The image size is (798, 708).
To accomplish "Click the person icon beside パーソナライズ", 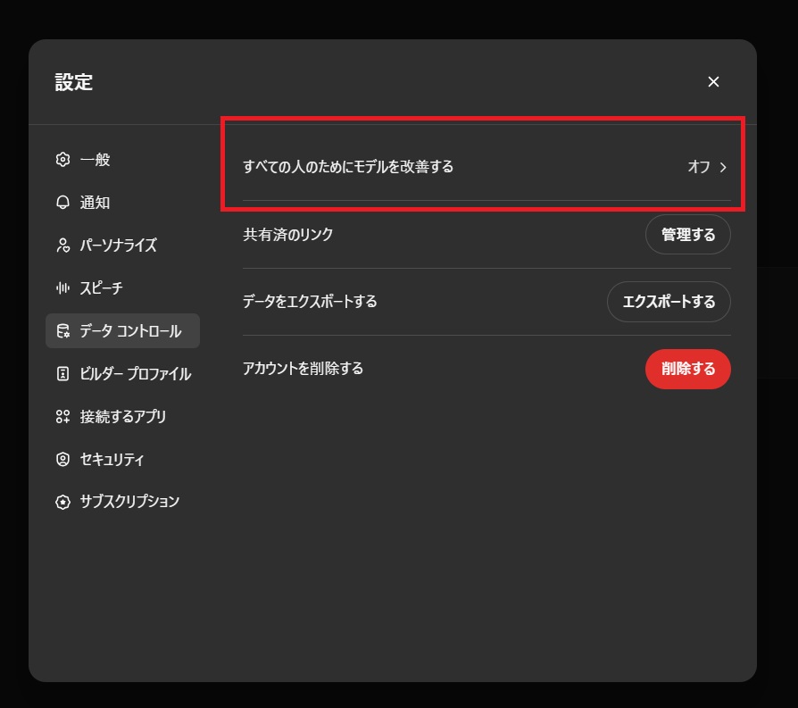I will click(x=62, y=245).
